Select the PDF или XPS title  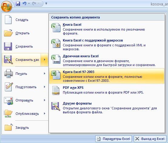tap(73, 88)
